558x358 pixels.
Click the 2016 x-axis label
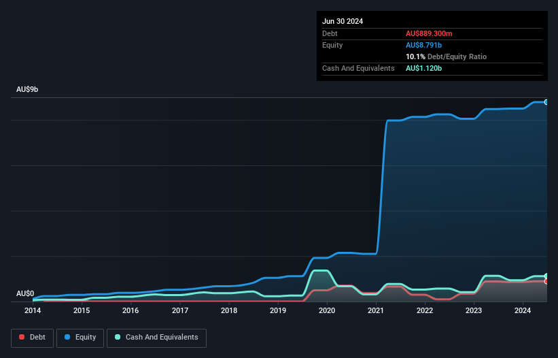click(130, 310)
